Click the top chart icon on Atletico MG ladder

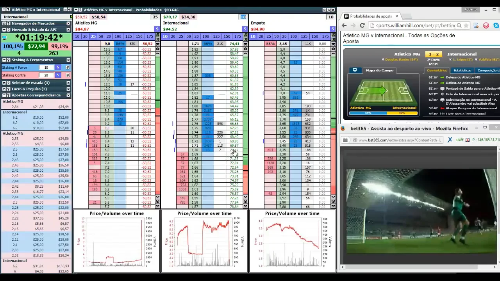[x=157, y=36]
